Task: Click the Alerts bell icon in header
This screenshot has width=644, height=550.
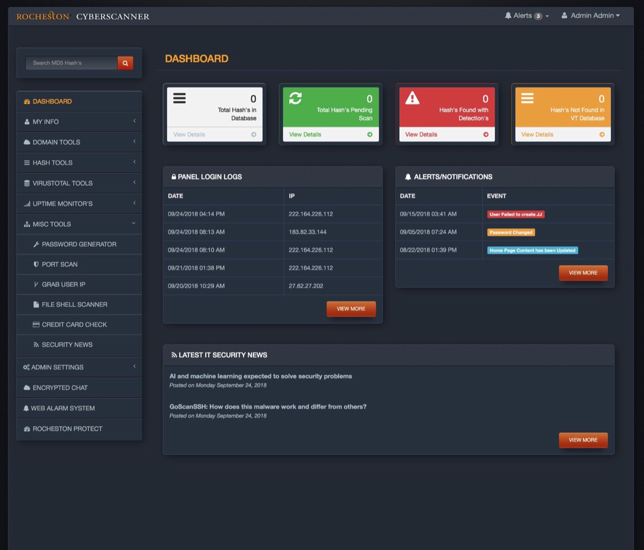Action: pos(508,16)
